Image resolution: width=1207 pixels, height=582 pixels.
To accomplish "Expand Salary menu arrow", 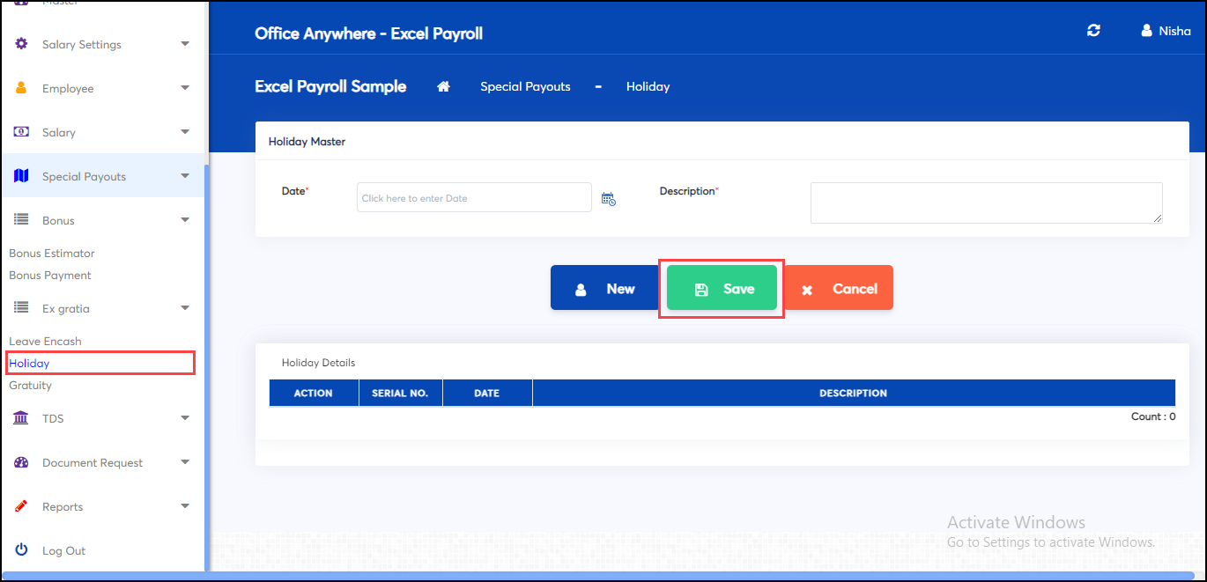I will [x=185, y=132].
